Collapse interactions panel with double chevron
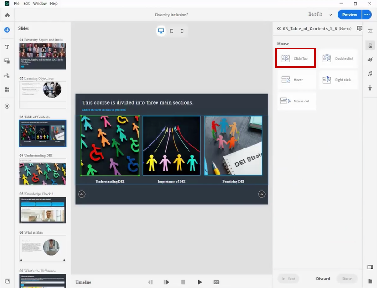Viewport: 377px width, 288px height. click(279, 28)
